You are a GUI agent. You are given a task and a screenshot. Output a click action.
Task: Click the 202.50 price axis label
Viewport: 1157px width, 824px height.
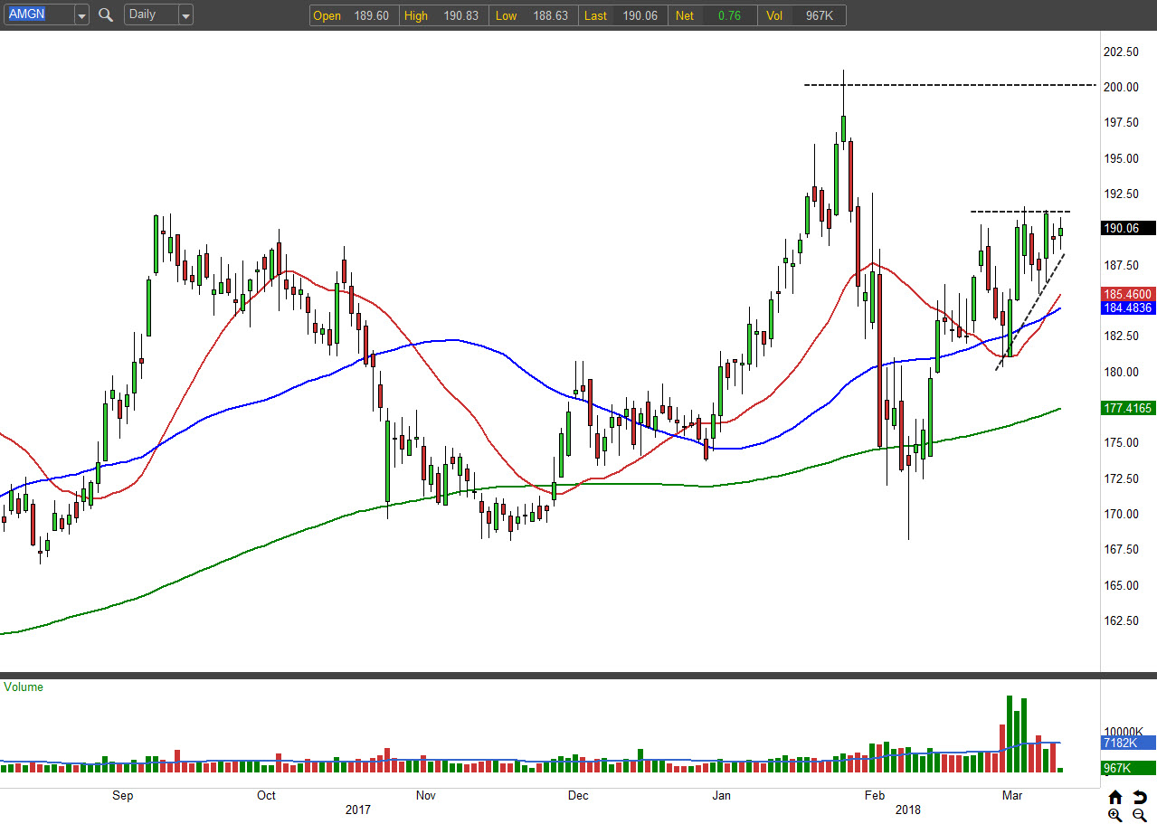click(x=1122, y=52)
